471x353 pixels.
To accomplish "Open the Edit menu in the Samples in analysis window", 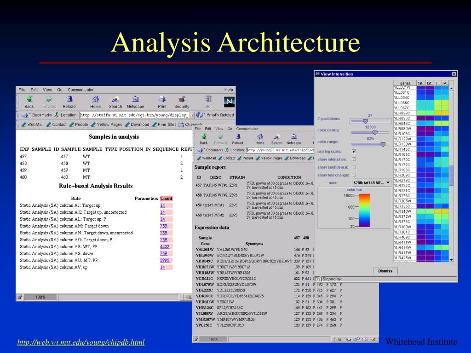I will pyautogui.click(x=34, y=90).
